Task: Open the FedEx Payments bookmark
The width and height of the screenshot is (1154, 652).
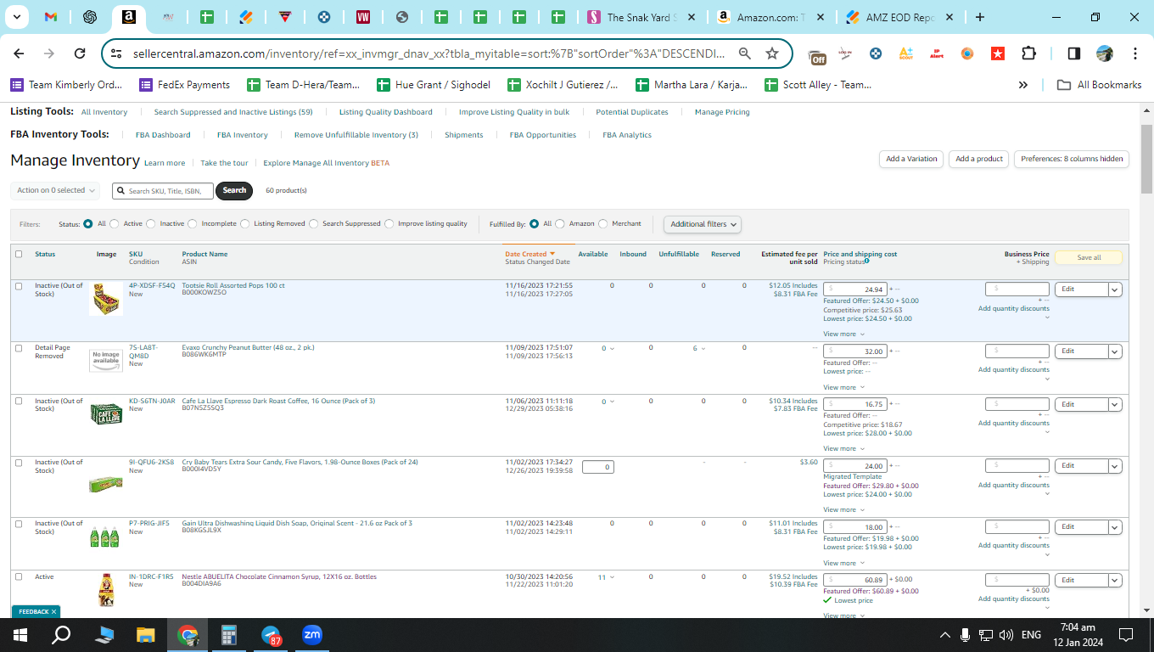Action: coord(185,85)
